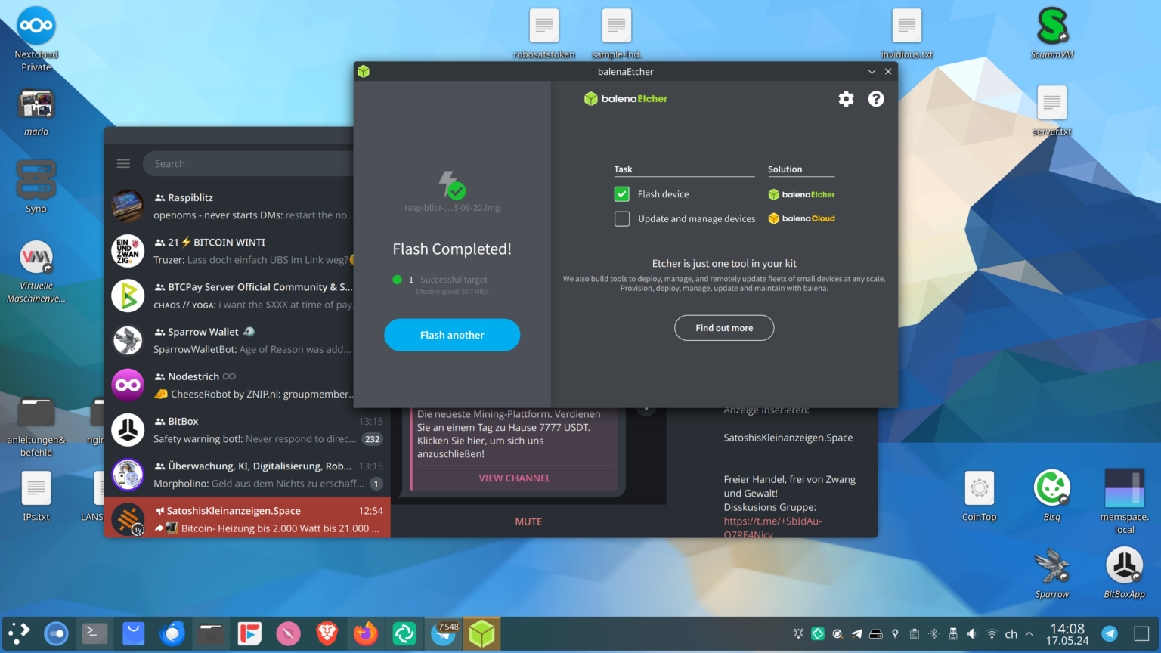
Task: Click the Bluetooth icon in the system tray
Action: 933,633
